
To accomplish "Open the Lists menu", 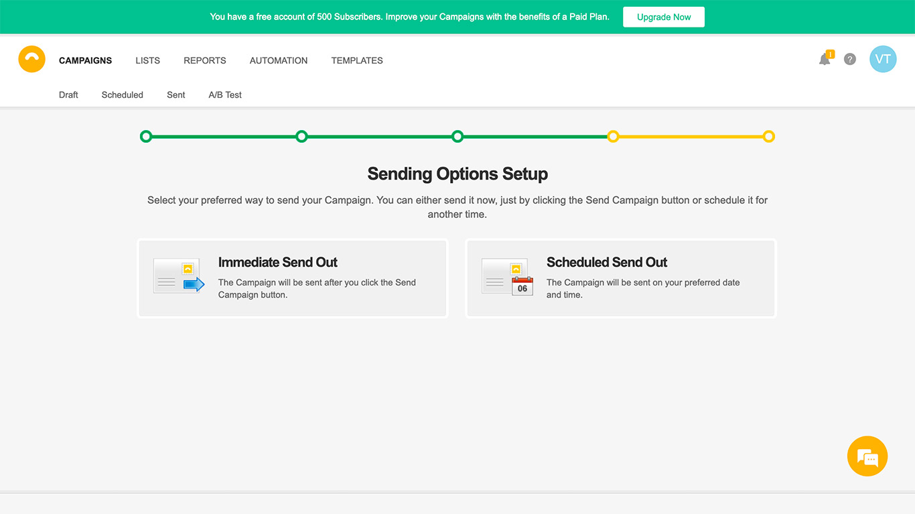I will (x=147, y=60).
